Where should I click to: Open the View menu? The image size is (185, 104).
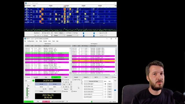(x=37, y=41)
